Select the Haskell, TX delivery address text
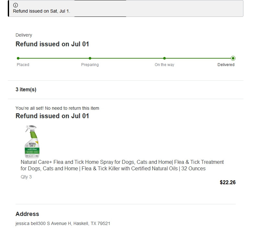The height and width of the screenshot is (248, 259). (63, 223)
